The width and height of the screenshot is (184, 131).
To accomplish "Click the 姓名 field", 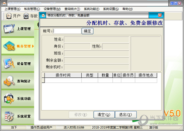I will click(x=96, y=39).
